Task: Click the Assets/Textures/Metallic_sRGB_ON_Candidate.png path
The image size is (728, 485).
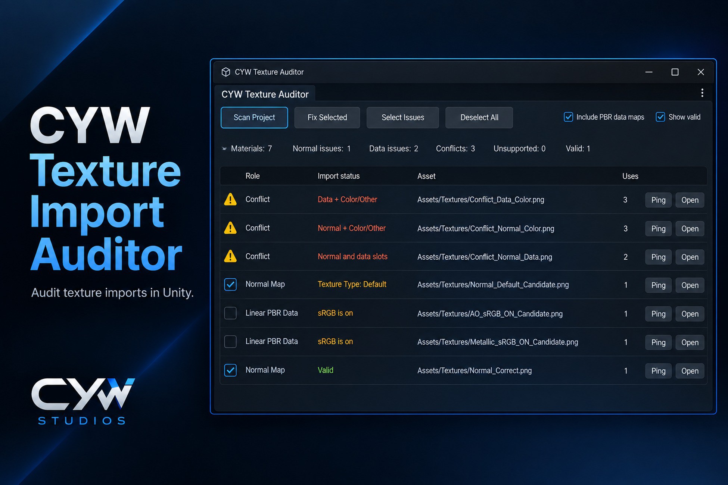Action: pos(498,342)
